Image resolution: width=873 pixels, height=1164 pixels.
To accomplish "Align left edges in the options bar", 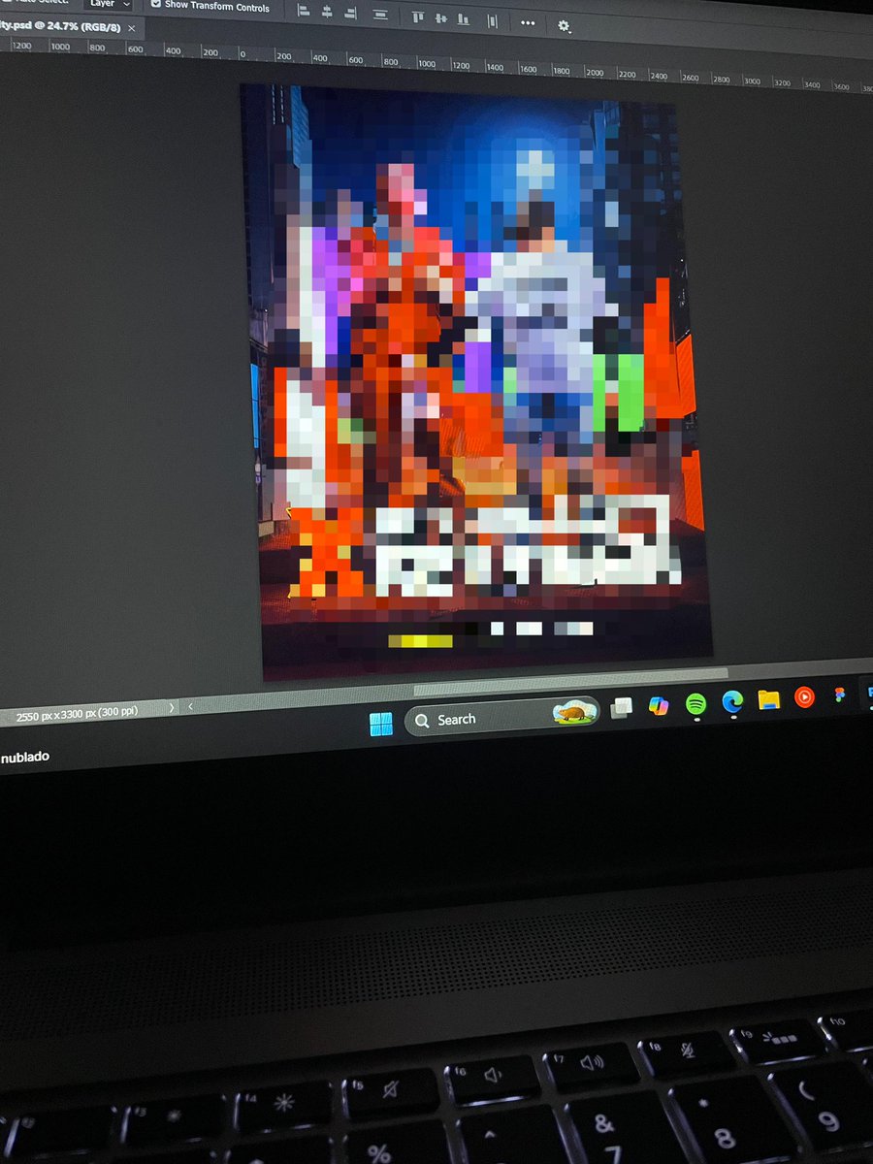I will 304,13.
